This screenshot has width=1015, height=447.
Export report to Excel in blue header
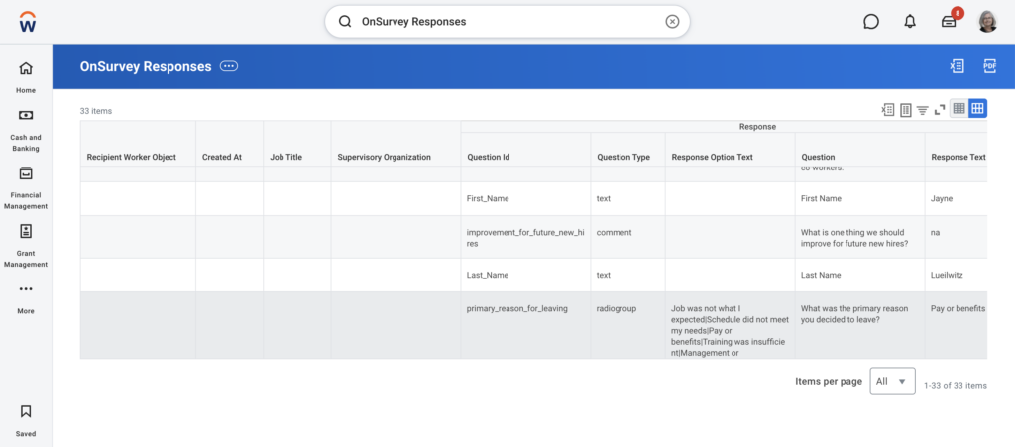pyautogui.click(x=957, y=66)
